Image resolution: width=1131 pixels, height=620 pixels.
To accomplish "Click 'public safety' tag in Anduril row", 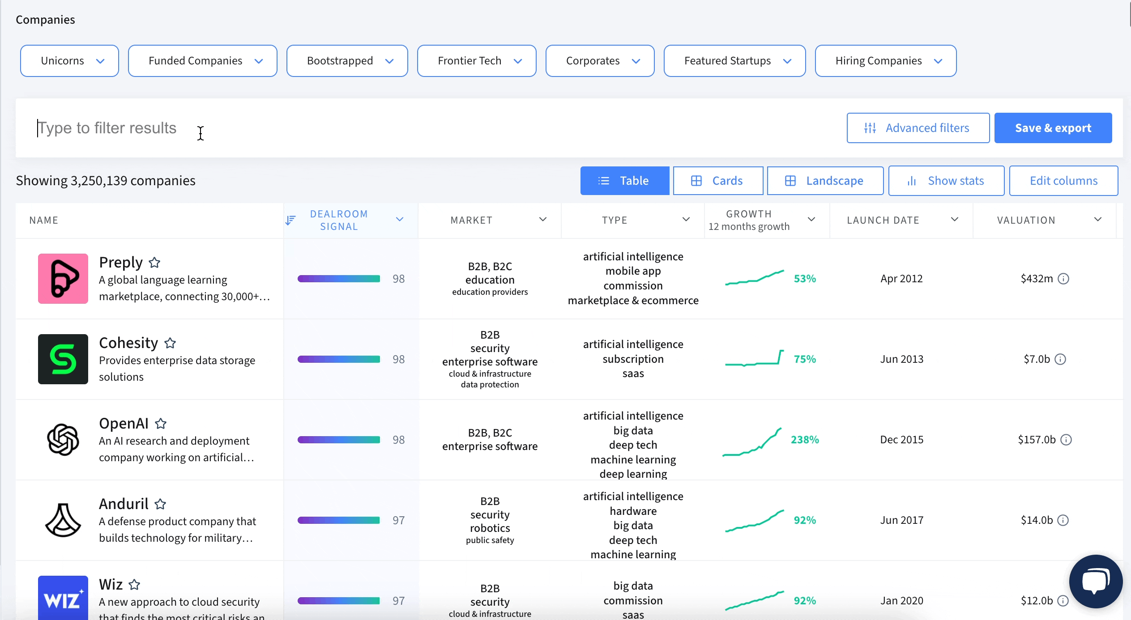I will (x=490, y=540).
